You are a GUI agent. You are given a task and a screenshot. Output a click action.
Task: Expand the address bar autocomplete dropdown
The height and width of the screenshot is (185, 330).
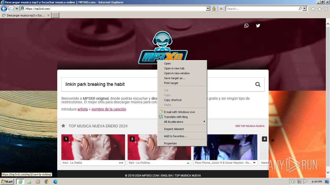208,9
